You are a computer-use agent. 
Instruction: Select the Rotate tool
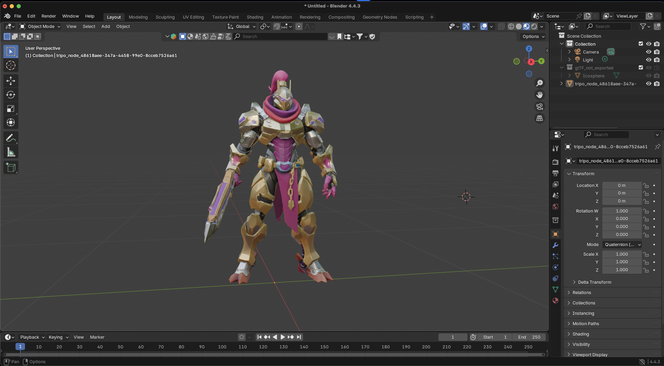point(11,95)
